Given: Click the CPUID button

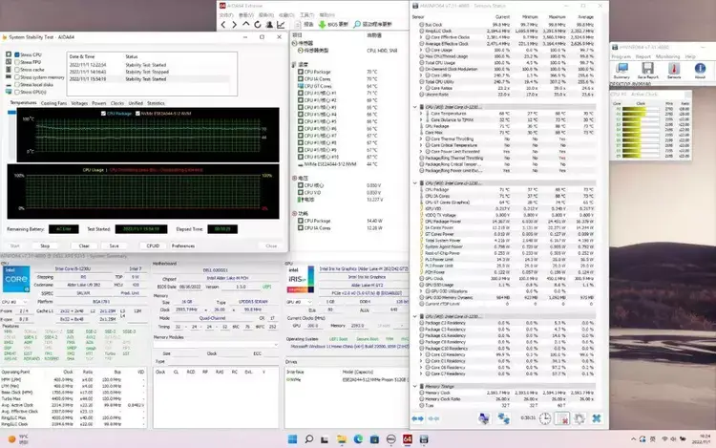Looking at the screenshot, I should point(152,245).
